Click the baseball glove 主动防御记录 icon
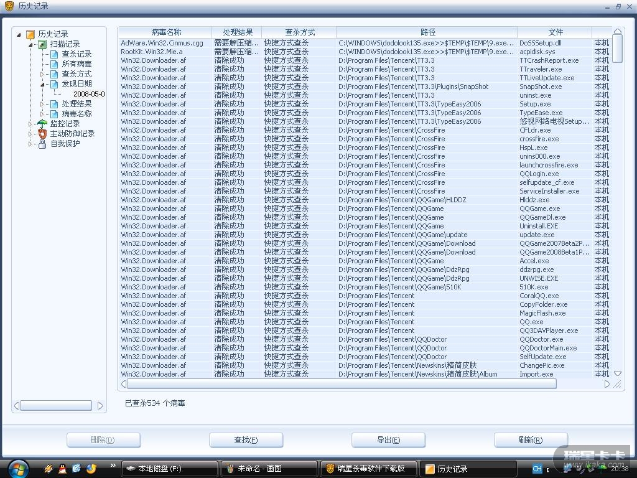Image resolution: width=637 pixels, height=478 pixels. pyautogui.click(x=42, y=134)
